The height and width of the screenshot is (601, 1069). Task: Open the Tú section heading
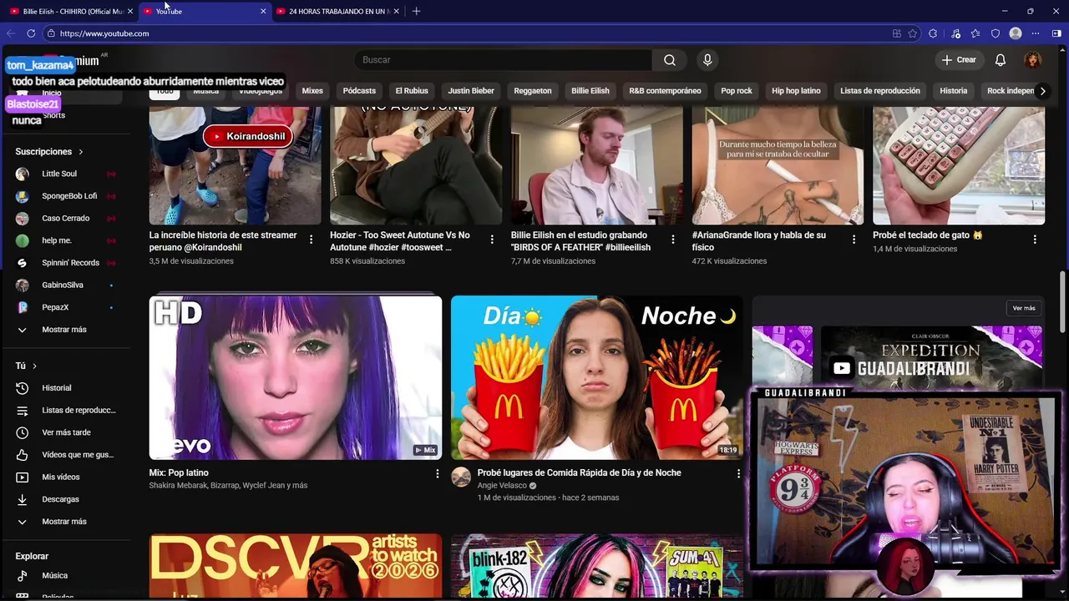(x=26, y=366)
